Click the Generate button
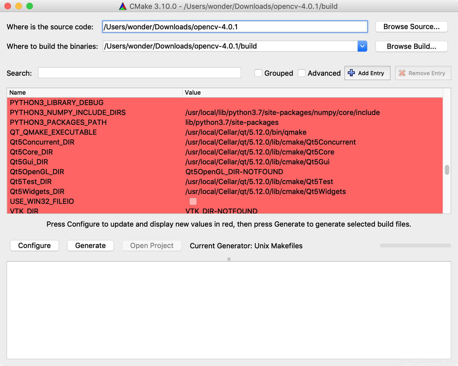 tap(91, 246)
